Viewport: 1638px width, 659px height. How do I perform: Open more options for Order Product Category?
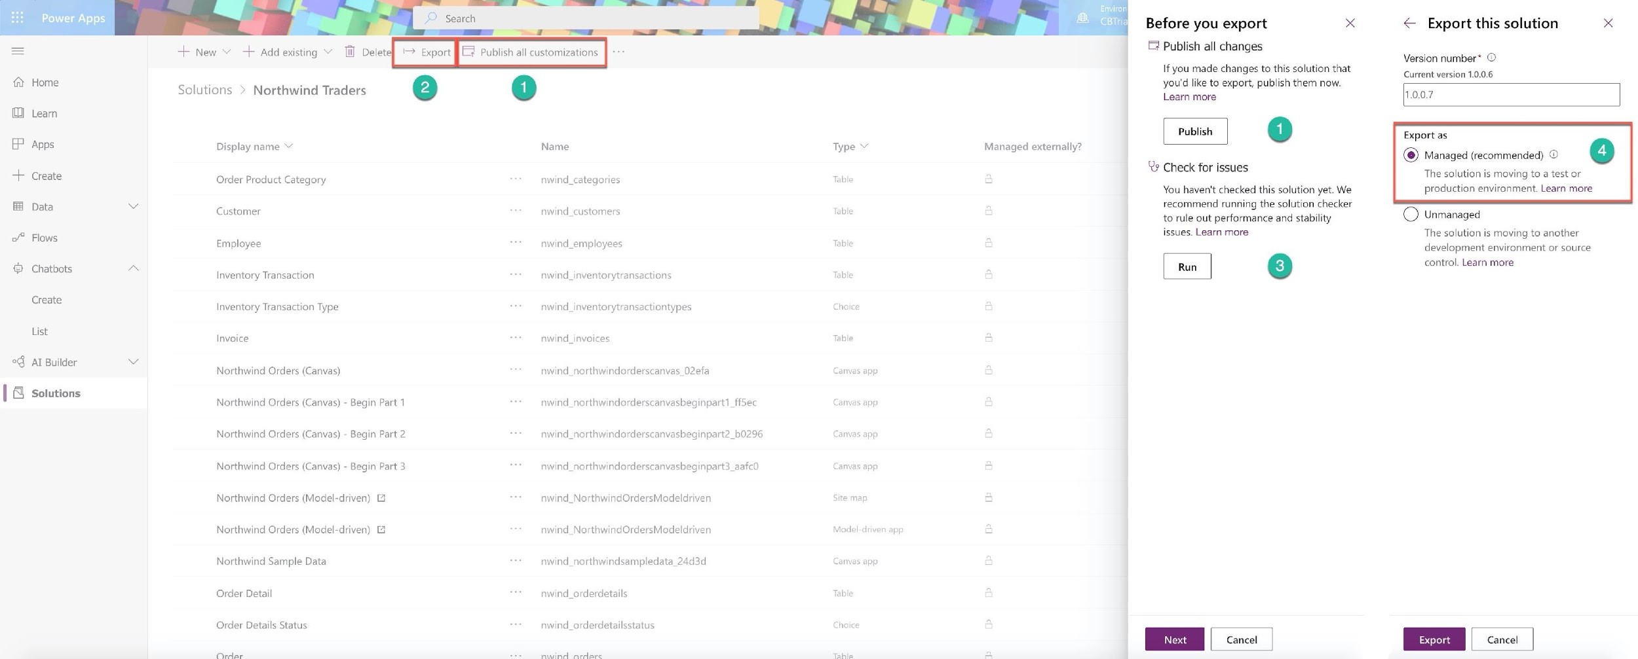point(516,179)
